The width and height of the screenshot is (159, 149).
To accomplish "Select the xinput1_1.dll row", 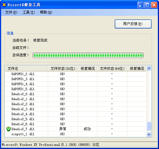I will click(76, 134).
